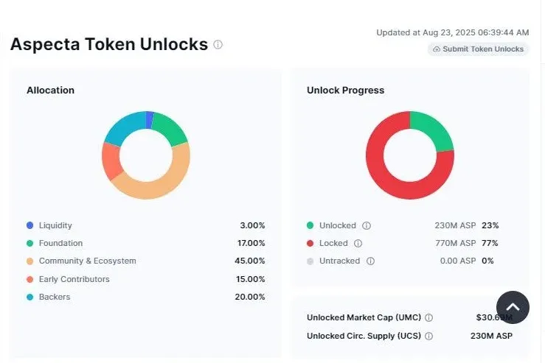
Task: Select the green Foundation legend dot
Action: tap(30, 243)
